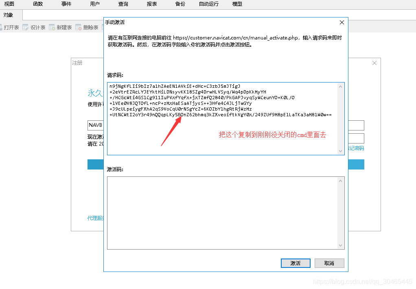Click the 新建表 icon

point(52,28)
